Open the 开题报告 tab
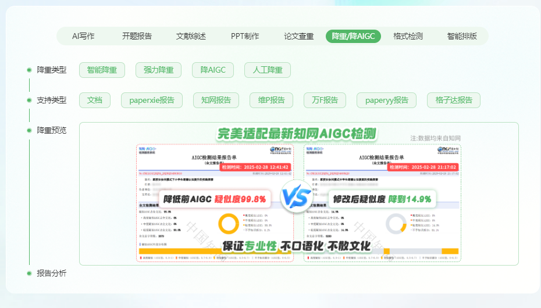This screenshot has width=541, height=308. 137,36
